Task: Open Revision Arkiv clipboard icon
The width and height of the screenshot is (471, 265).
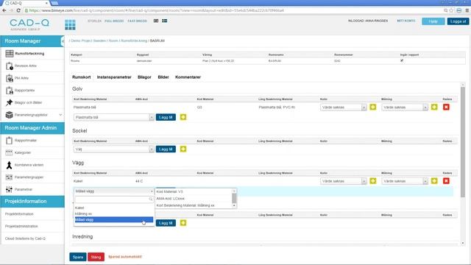Action: pyautogui.click(x=10, y=66)
